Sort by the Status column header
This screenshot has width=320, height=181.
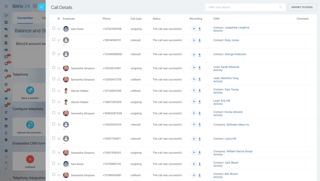click(157, 19)
